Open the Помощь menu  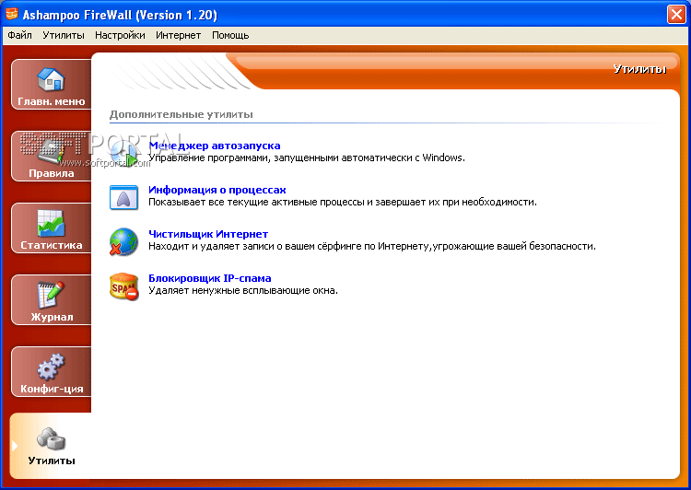[230, 35]
